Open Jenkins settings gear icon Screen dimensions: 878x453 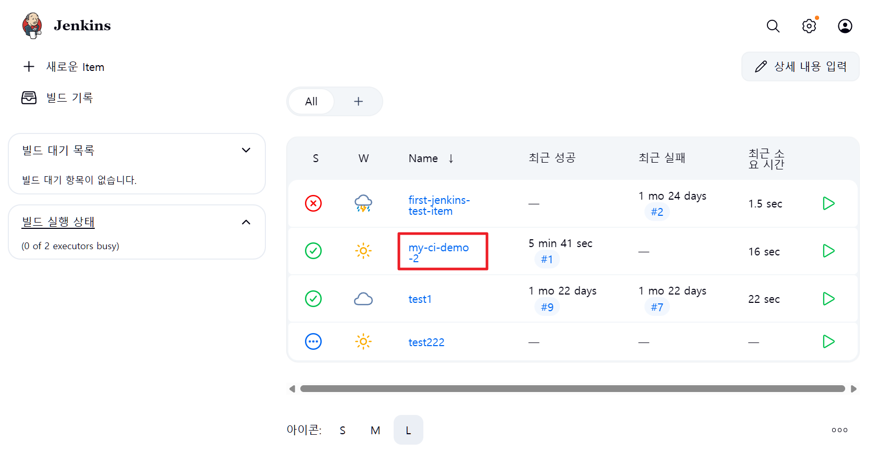click(x=809, y=26)
